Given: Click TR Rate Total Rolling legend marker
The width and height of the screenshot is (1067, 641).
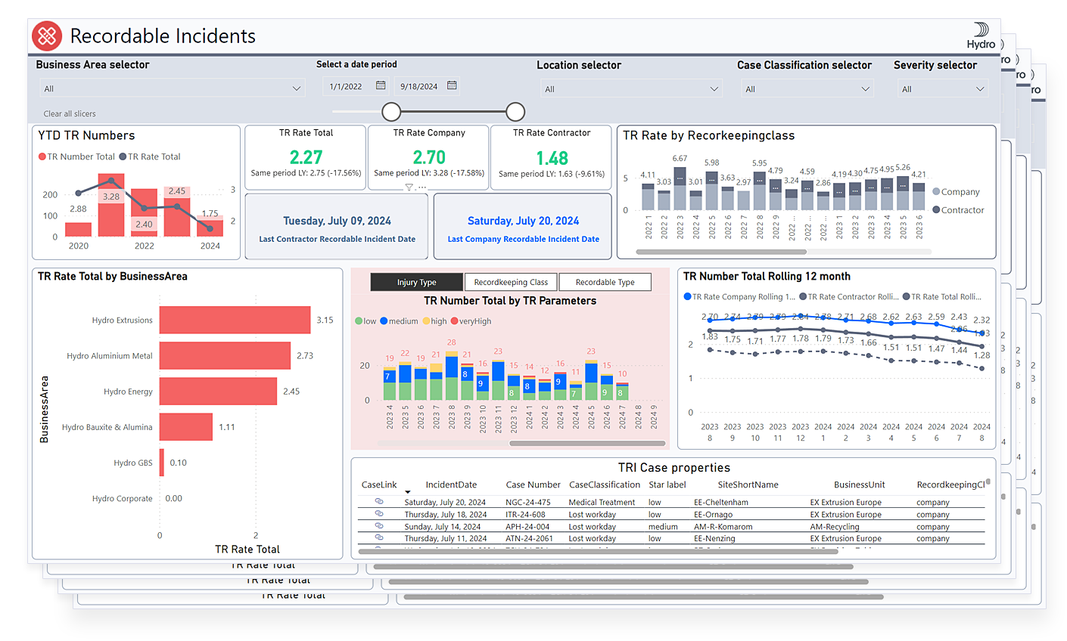Looking at the screenshot, I should [907, 297].
